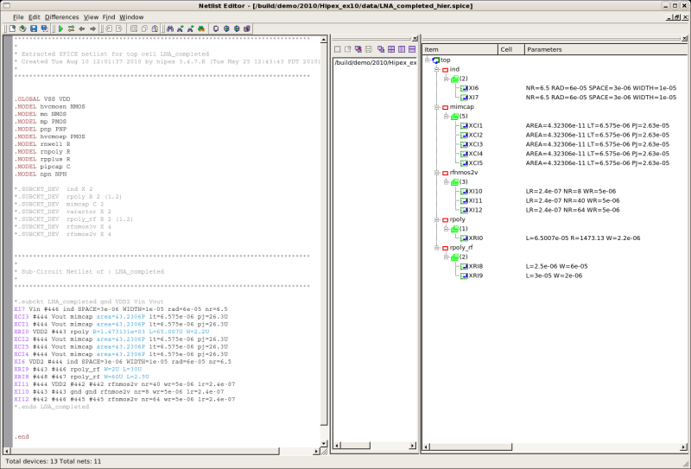Click the forward arrow toolbar icon

tap(93, 29)
